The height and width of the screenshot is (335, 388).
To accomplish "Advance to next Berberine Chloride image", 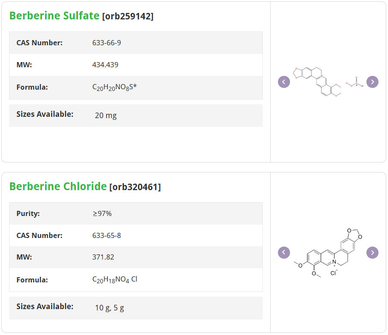I will (372, 253).
